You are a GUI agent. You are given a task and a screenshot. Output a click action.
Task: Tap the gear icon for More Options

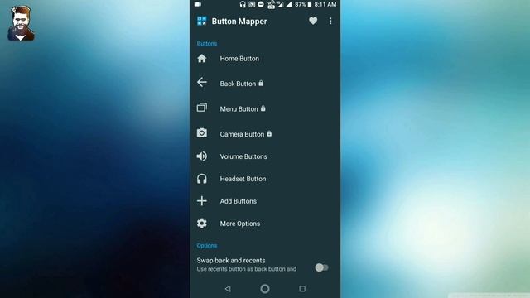pos(202,223)
